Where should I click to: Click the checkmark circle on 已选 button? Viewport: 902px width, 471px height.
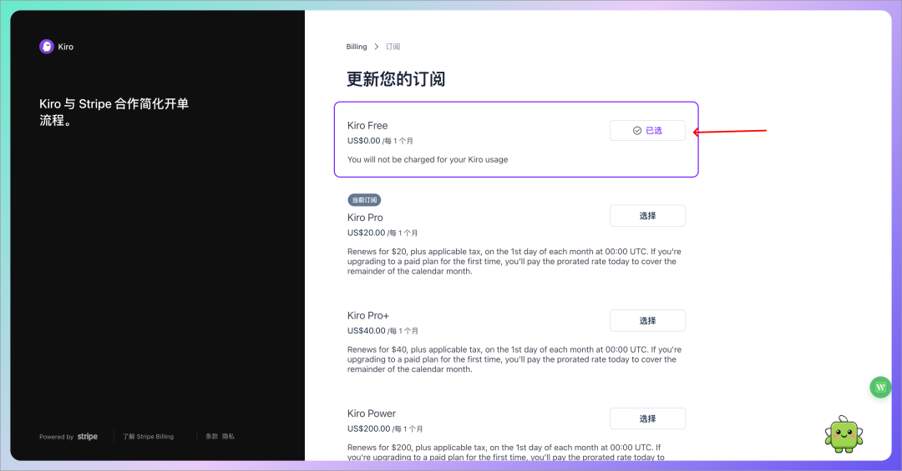point(636,130)
